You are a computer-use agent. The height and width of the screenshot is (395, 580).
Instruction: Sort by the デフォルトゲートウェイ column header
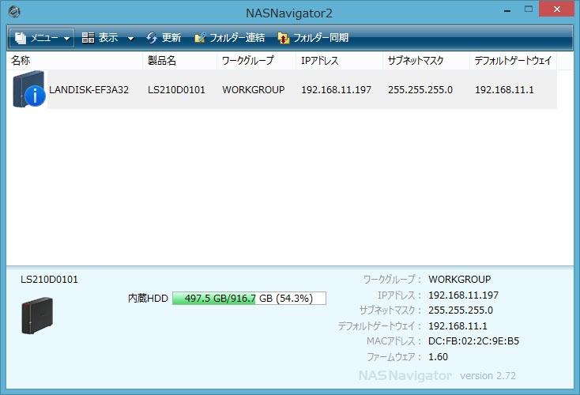(513, 60)
